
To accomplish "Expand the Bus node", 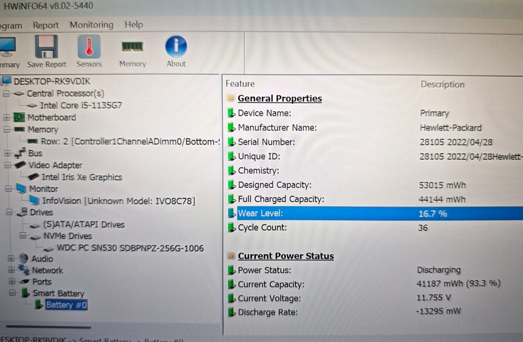I will click(x=7, y=153).
